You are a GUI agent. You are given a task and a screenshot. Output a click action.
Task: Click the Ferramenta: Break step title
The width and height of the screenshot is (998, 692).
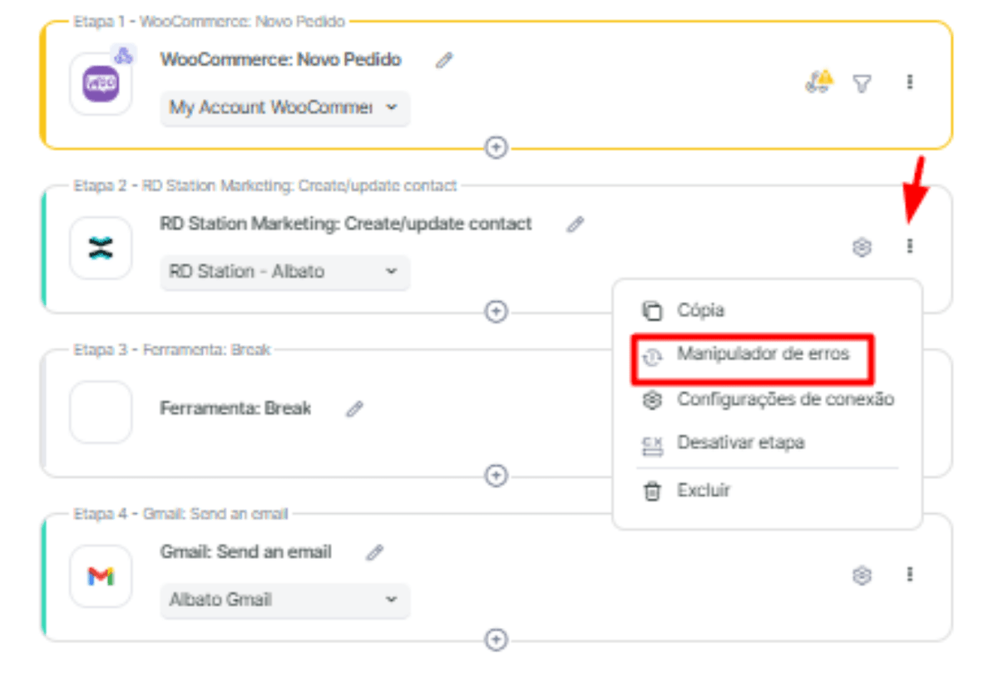236,409
